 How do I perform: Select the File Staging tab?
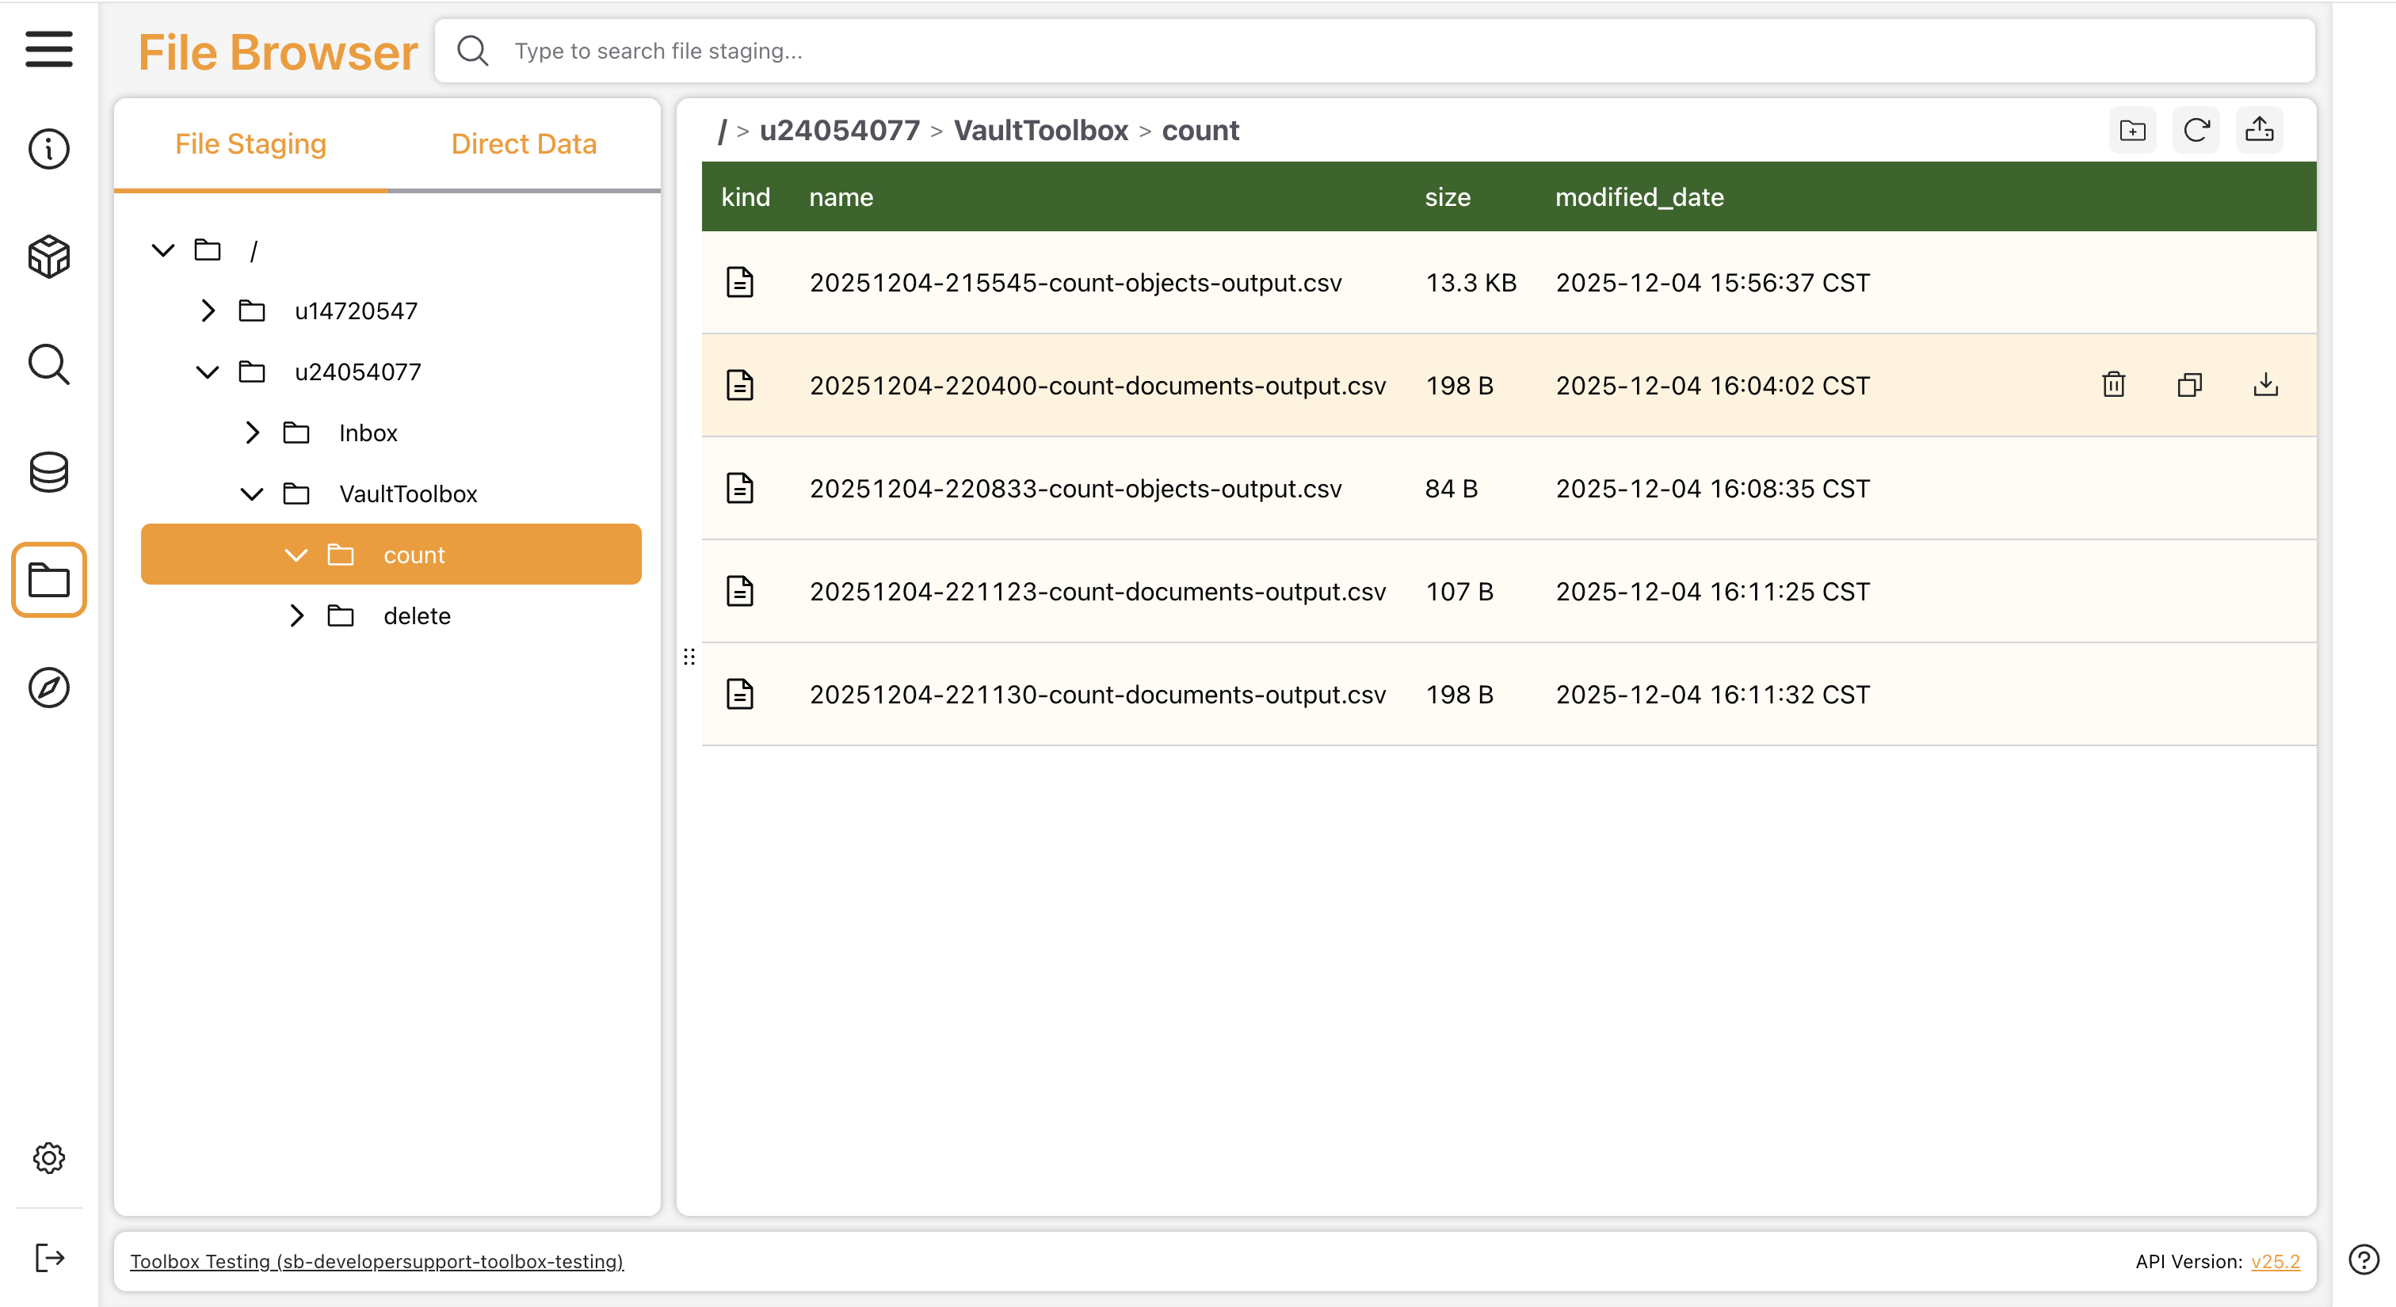point(250,144)
